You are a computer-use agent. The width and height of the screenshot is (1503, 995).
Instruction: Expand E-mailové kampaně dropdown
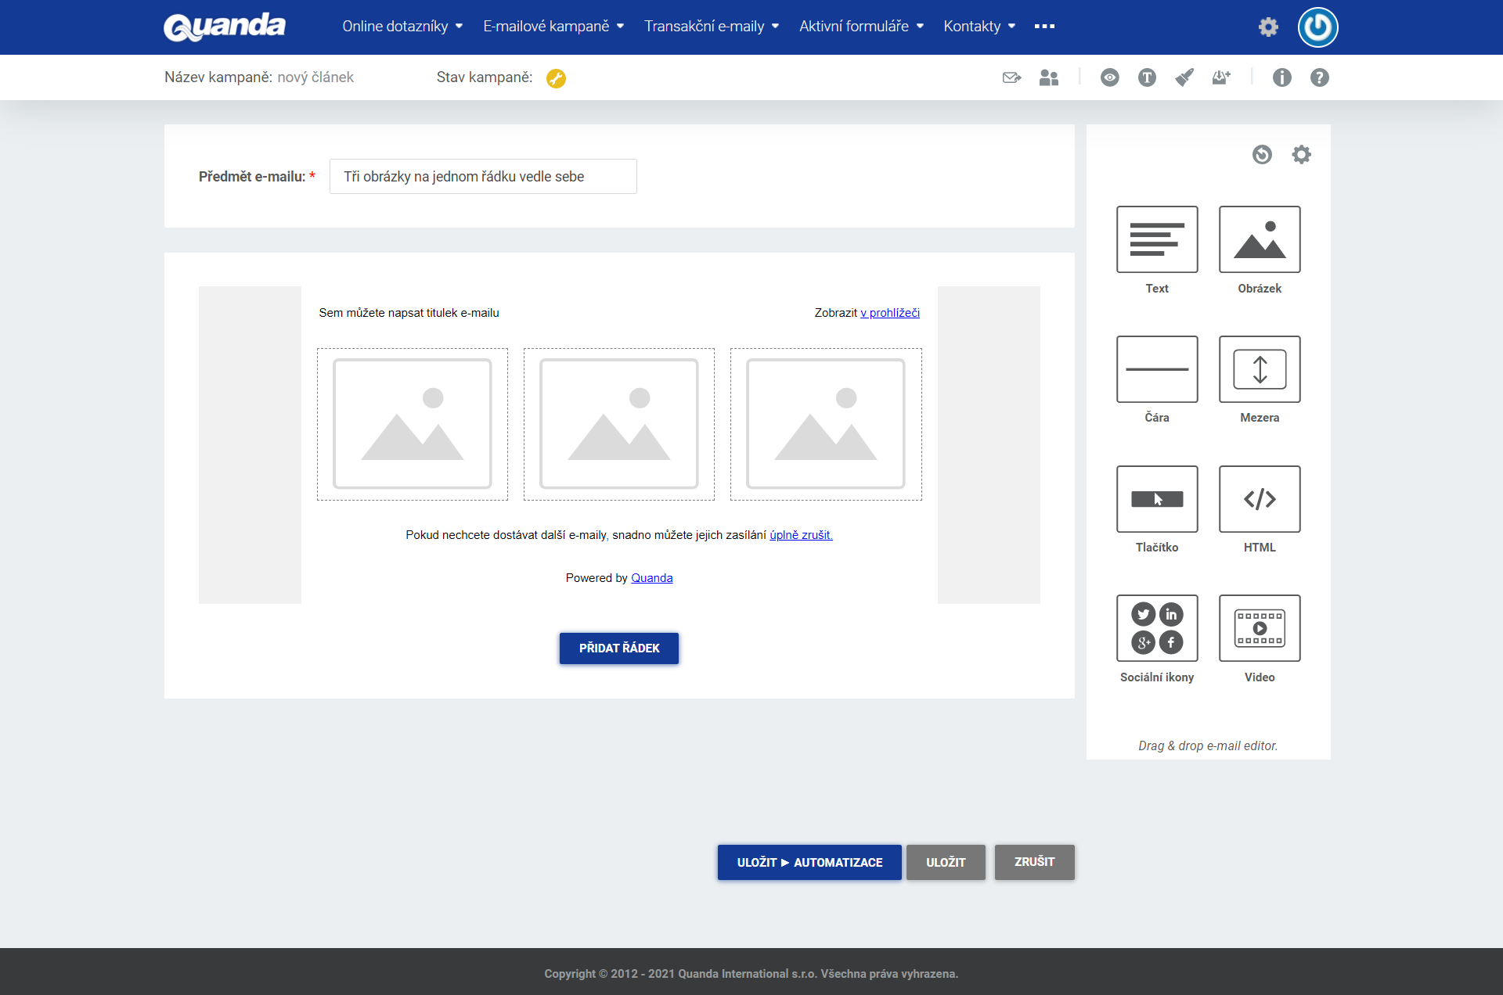(553, 27)
